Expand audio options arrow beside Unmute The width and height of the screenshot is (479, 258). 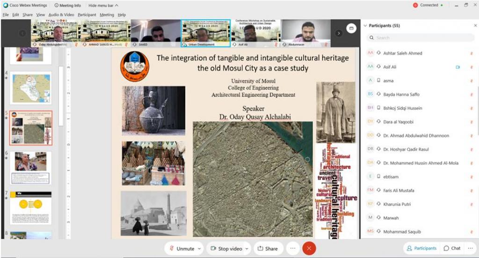(200, 249)
